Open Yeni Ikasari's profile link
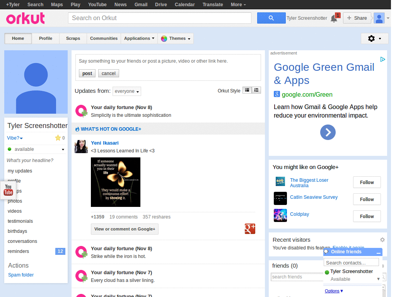396x297 pixels. 104,143
